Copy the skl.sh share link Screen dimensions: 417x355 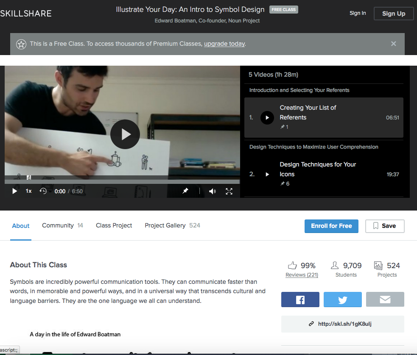(x=342, y=324)
